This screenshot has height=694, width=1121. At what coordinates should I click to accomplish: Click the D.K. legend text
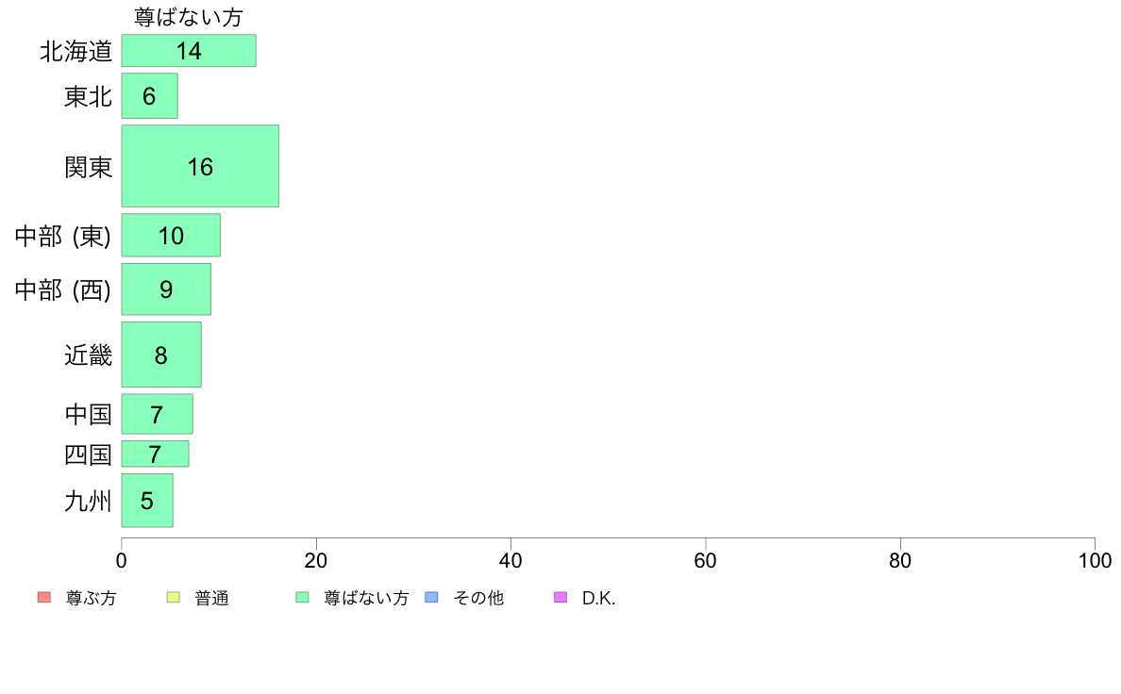pos(598,598)
